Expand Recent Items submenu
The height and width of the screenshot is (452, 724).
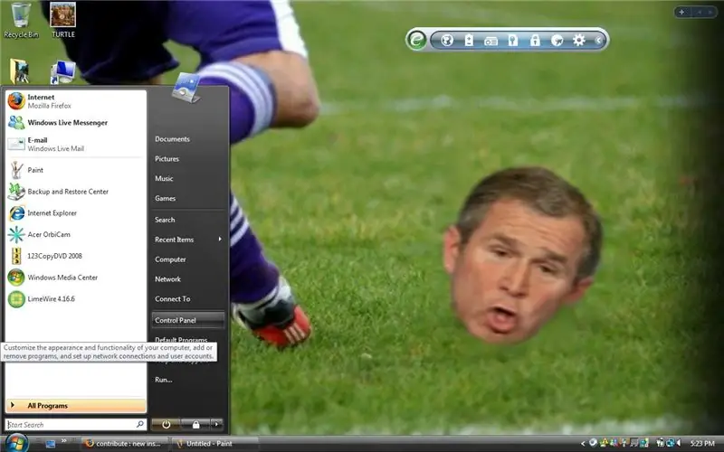(x=188, y=240)
